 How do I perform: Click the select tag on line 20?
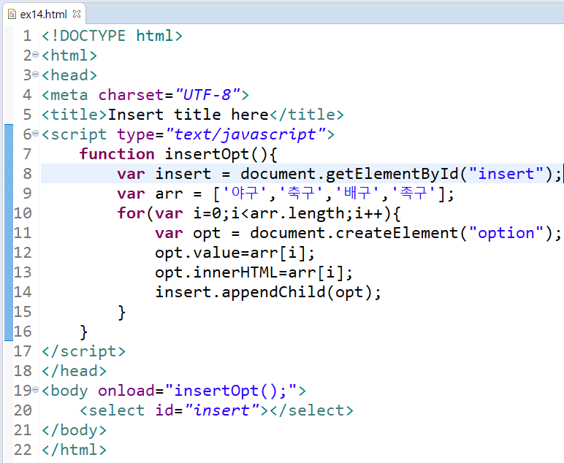tap(112, 410)
